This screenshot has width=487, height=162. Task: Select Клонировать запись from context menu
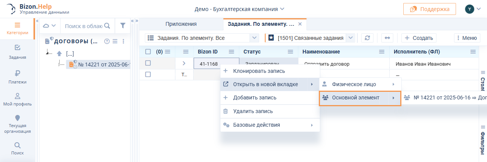[x=259, y=71]
